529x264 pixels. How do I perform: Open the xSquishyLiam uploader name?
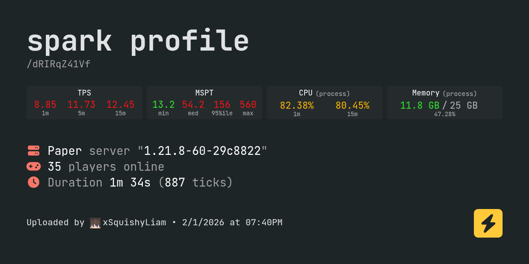click(x=134, y=223)
